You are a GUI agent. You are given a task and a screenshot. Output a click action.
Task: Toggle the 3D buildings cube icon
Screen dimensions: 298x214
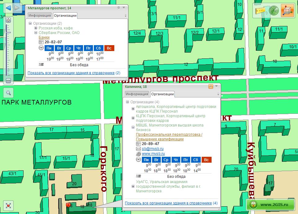pos(287,11)
